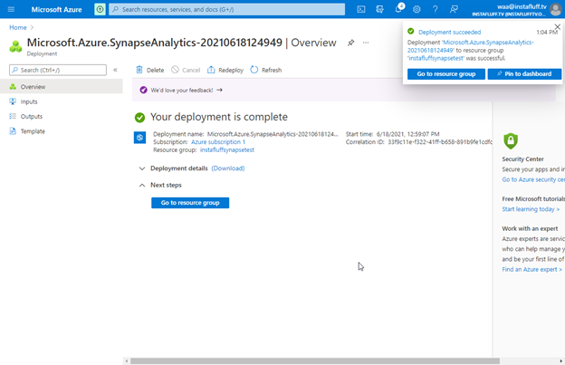Open the Directories and subscriptions filter

click(x=379, y=9)
